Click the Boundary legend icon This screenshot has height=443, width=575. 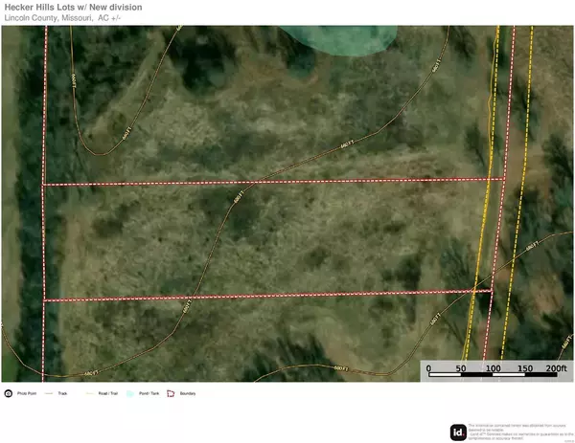171,392
